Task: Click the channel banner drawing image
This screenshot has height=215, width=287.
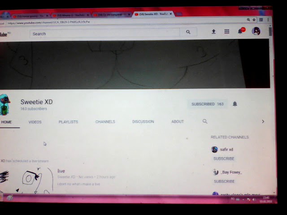Action: point(135,64)
